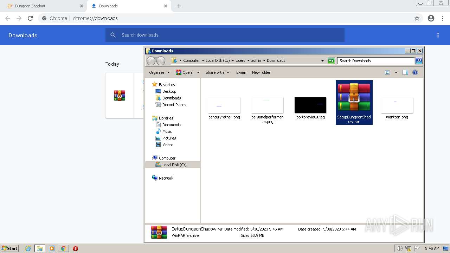Open Windows Explorer taskbar button
The image size is (450, 253).
[x=40, y=248]
